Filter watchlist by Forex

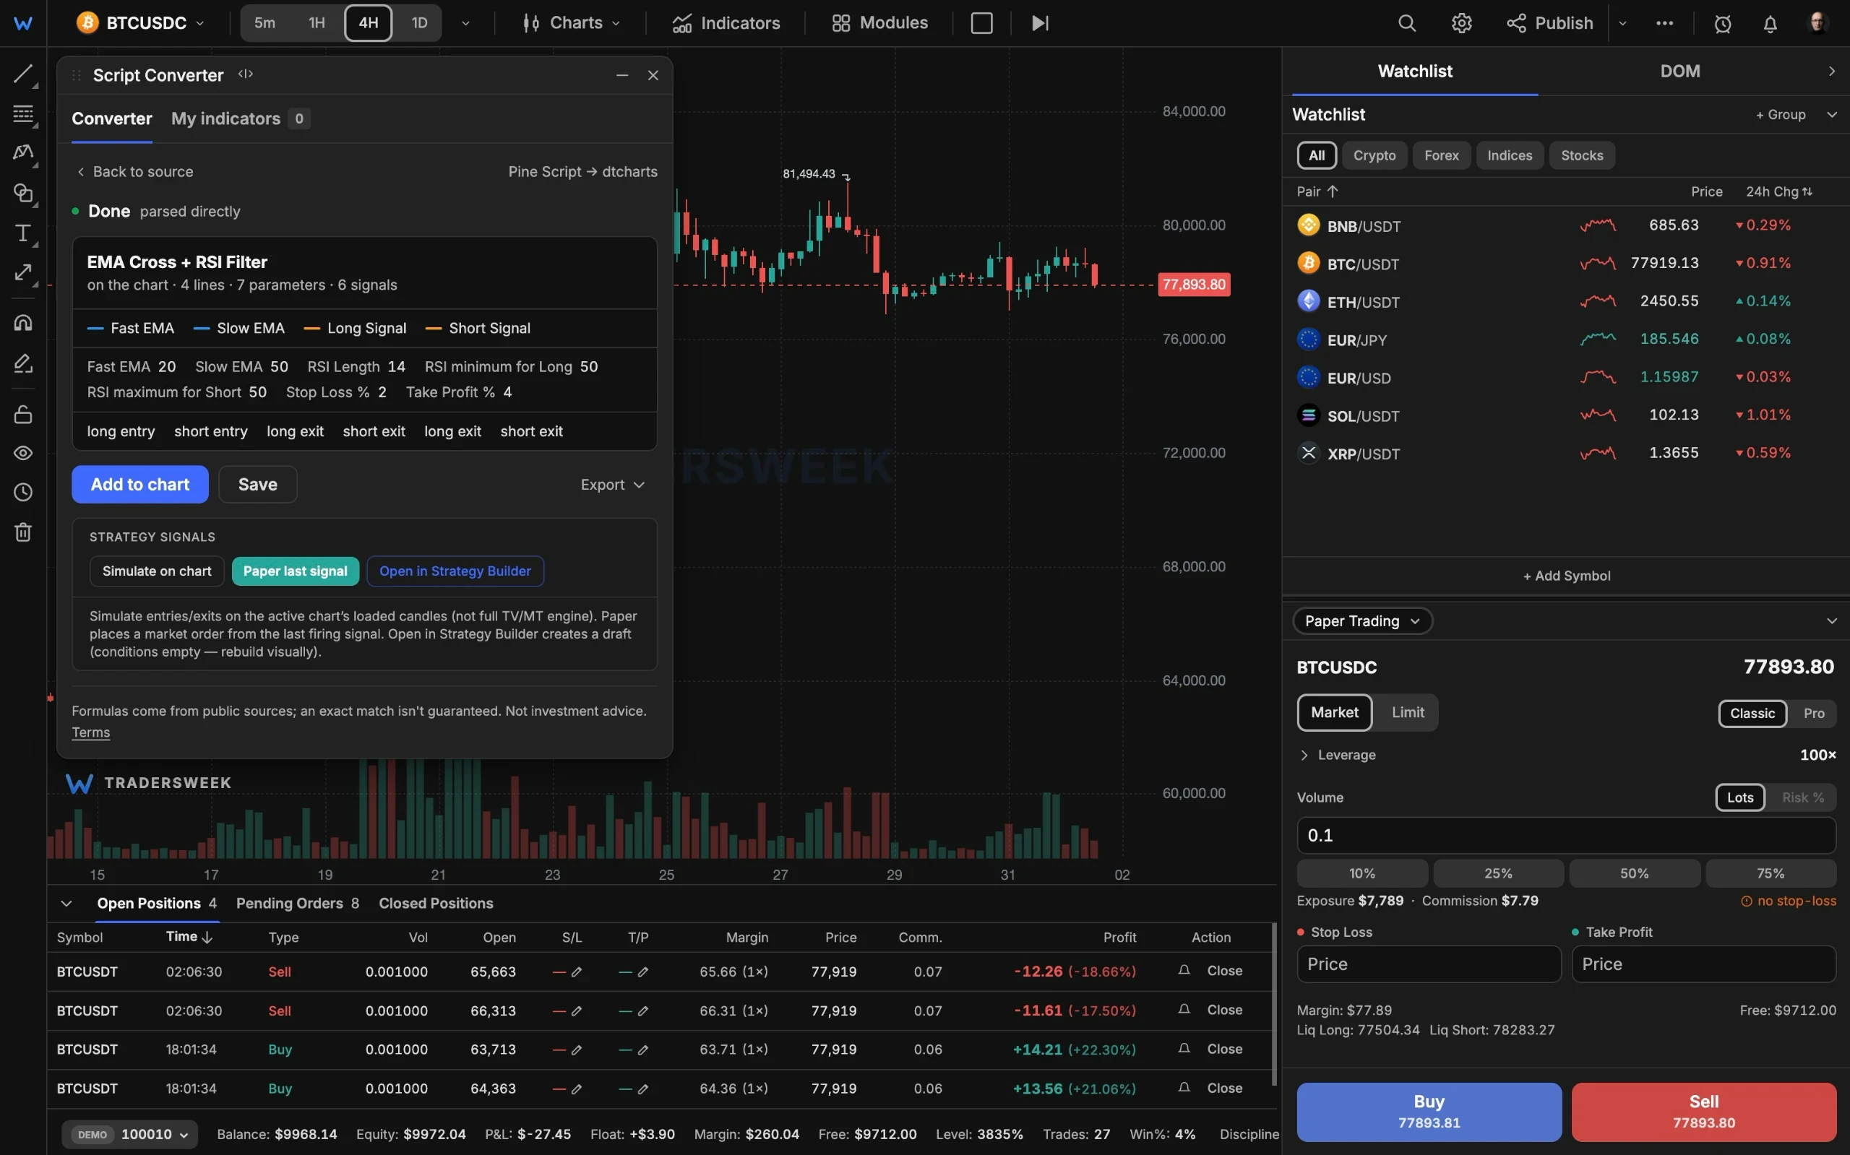pos(1441,155)
